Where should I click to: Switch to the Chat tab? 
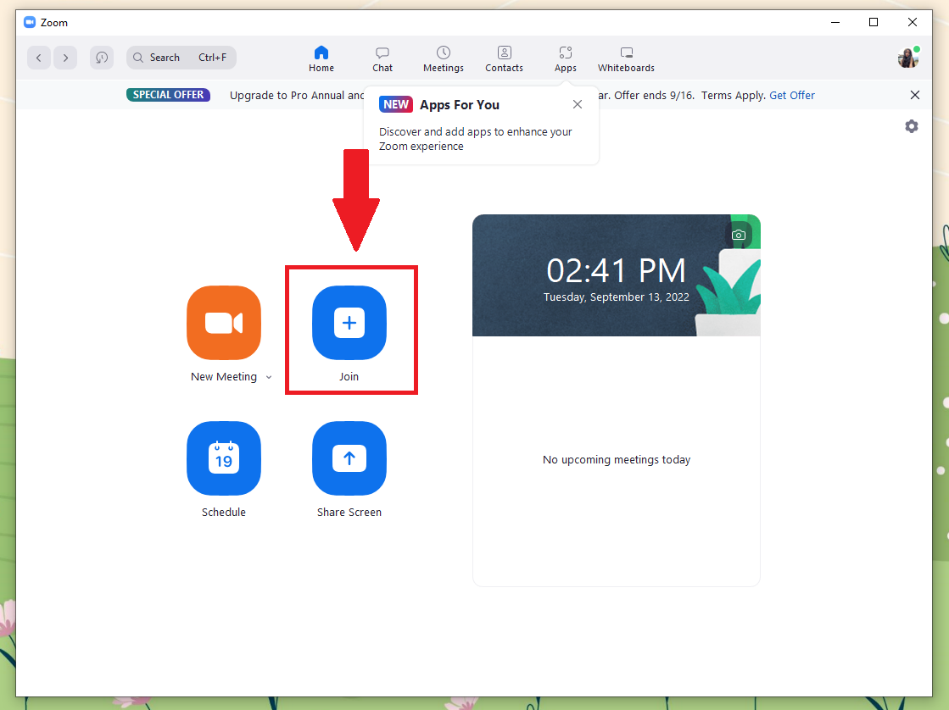click(382, 58)
